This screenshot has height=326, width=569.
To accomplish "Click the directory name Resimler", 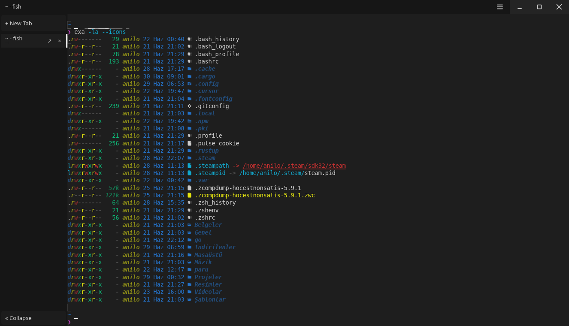I will click(208, 284).
